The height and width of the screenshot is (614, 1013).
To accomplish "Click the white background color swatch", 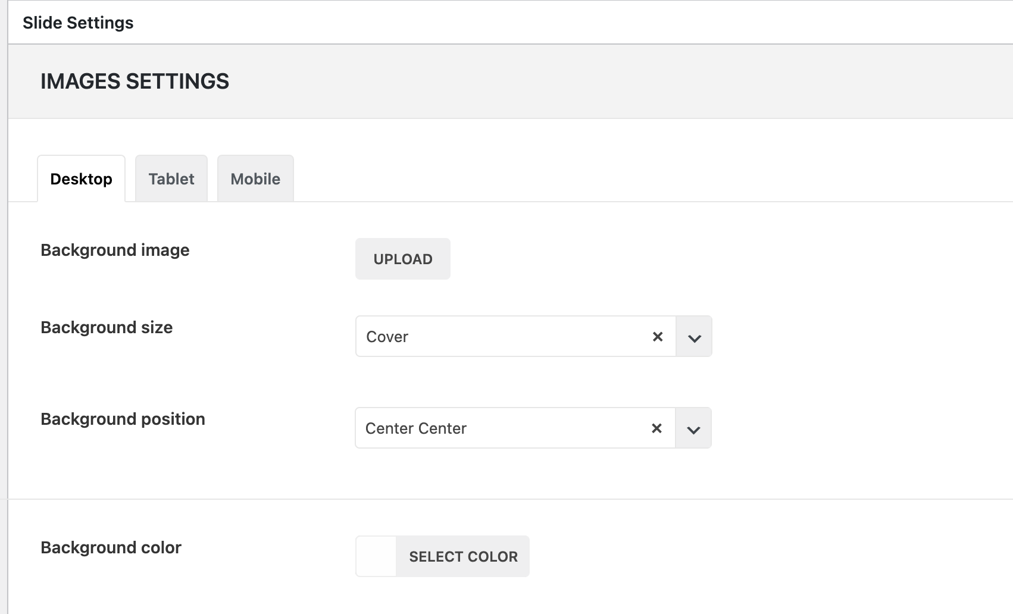I will 376,557.
